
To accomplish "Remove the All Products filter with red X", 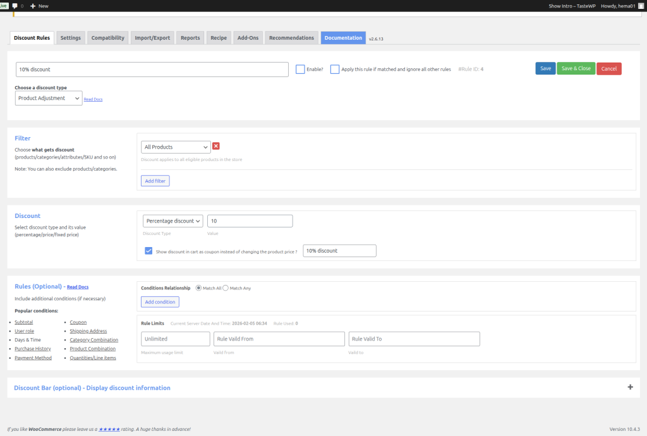I will 216,147.
